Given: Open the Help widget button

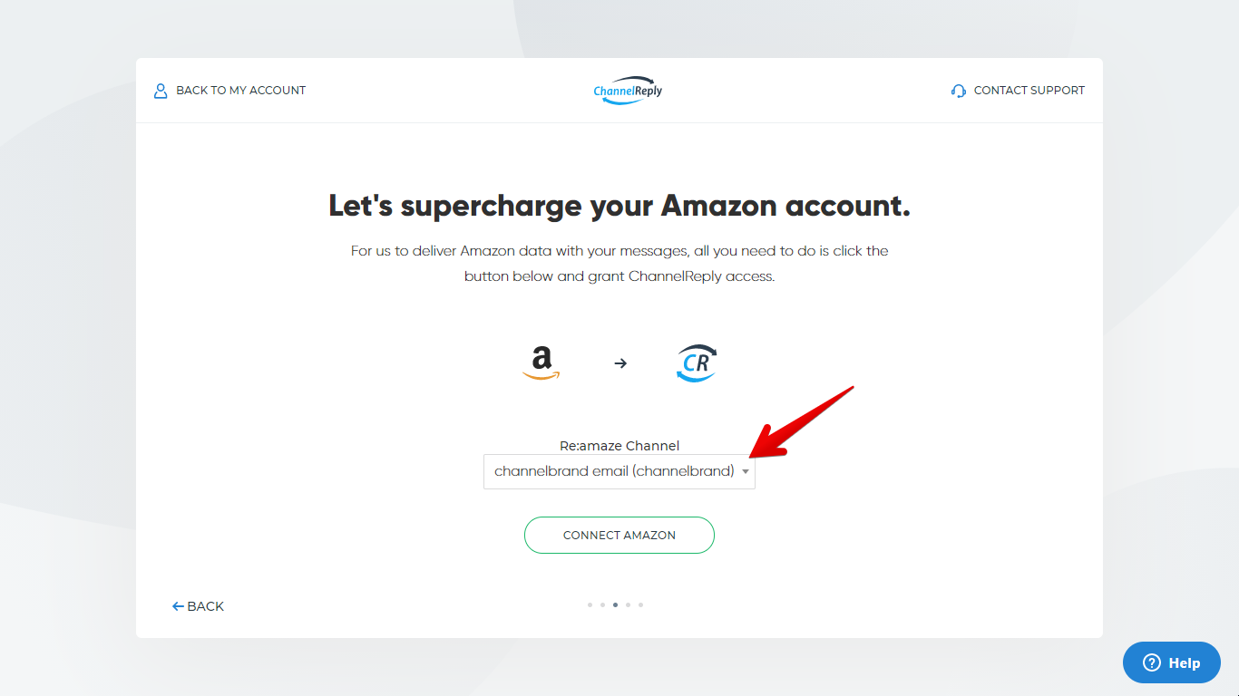Looking at the screenshot, I should point(1173,662).
